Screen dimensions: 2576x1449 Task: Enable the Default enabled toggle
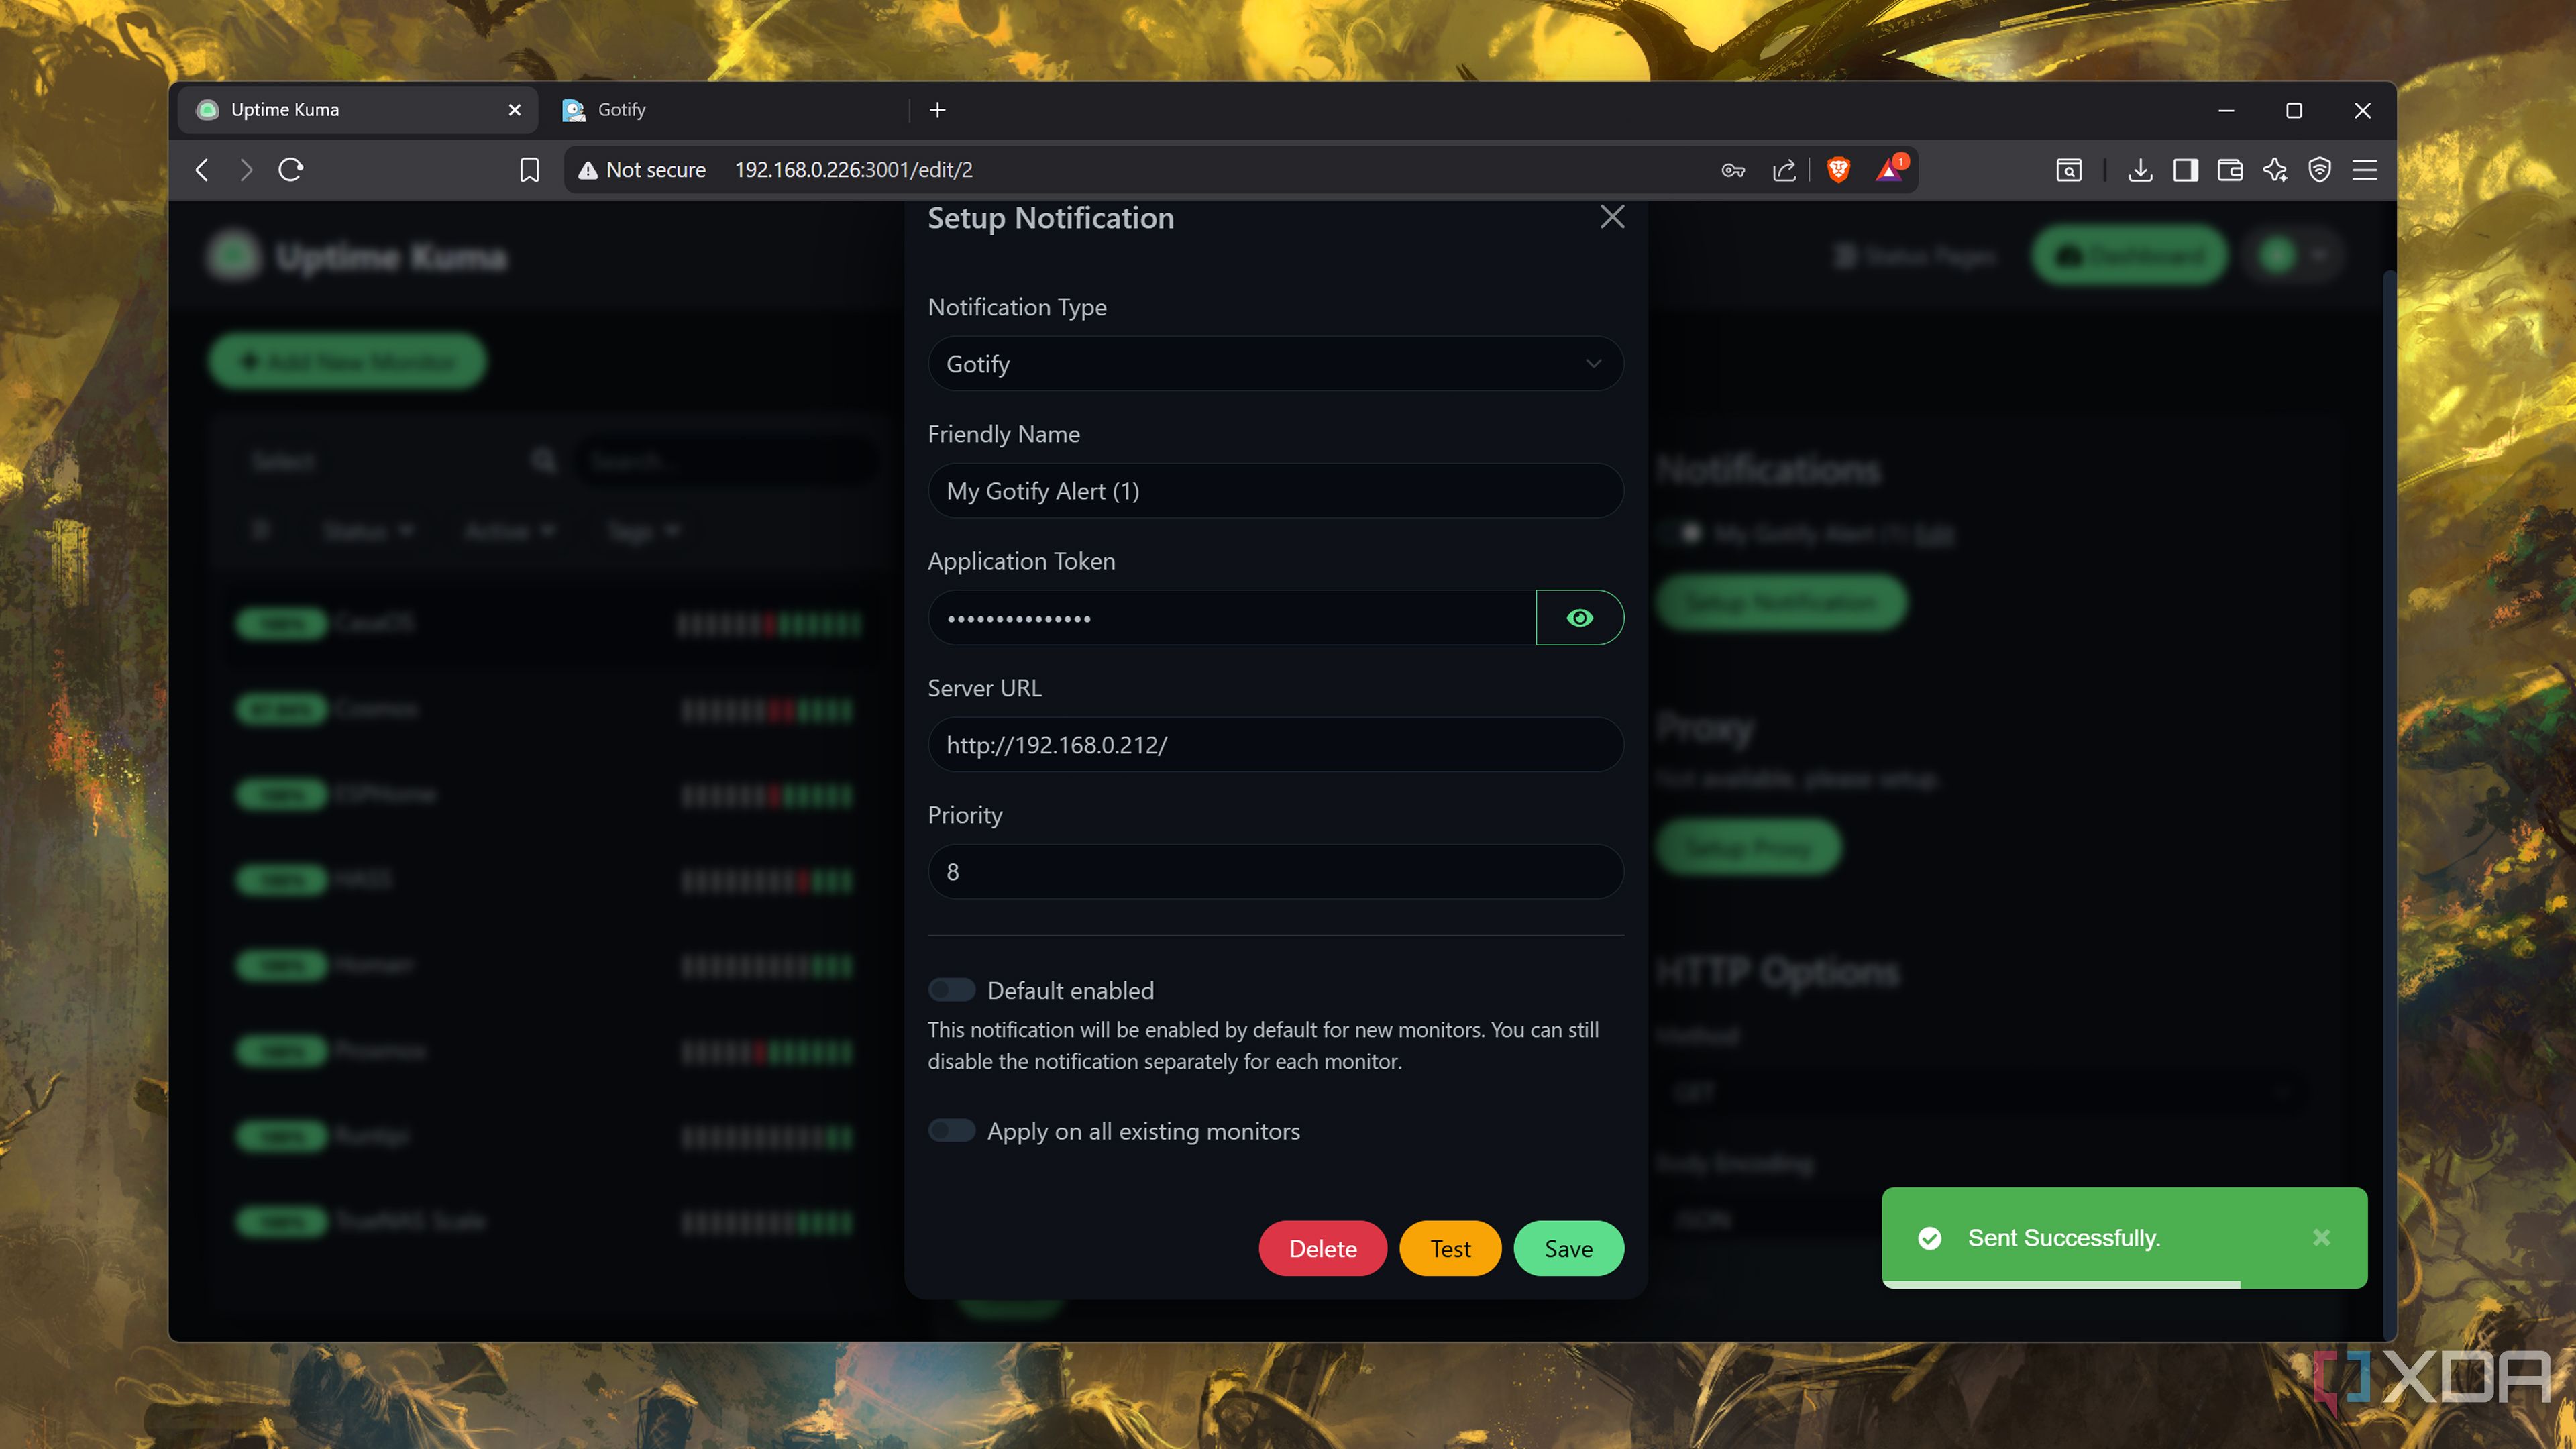(x=951, y=989)
